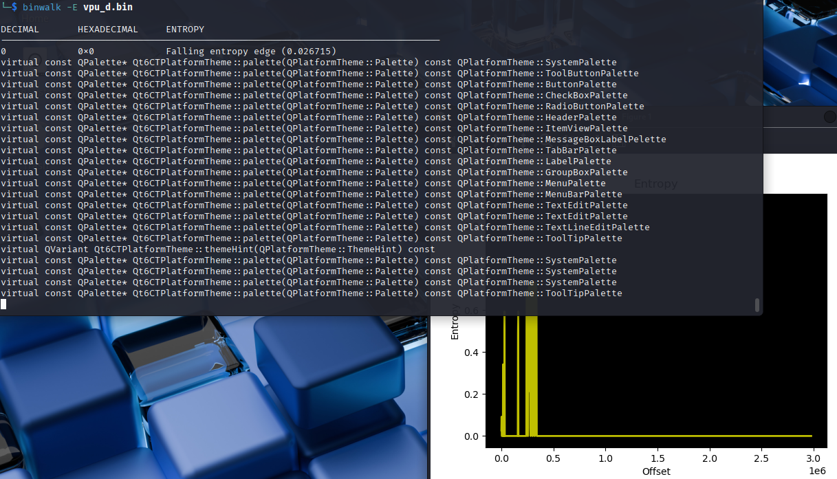Click the TextLineEditPalette text
837x479 pixels.
597,227
